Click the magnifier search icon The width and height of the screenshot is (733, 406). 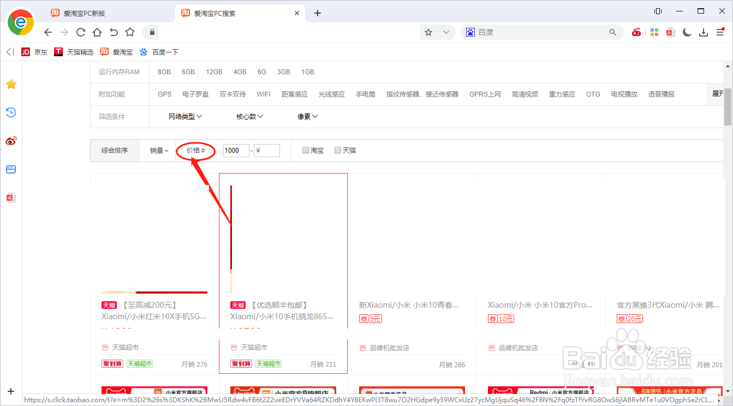[613, 32]
